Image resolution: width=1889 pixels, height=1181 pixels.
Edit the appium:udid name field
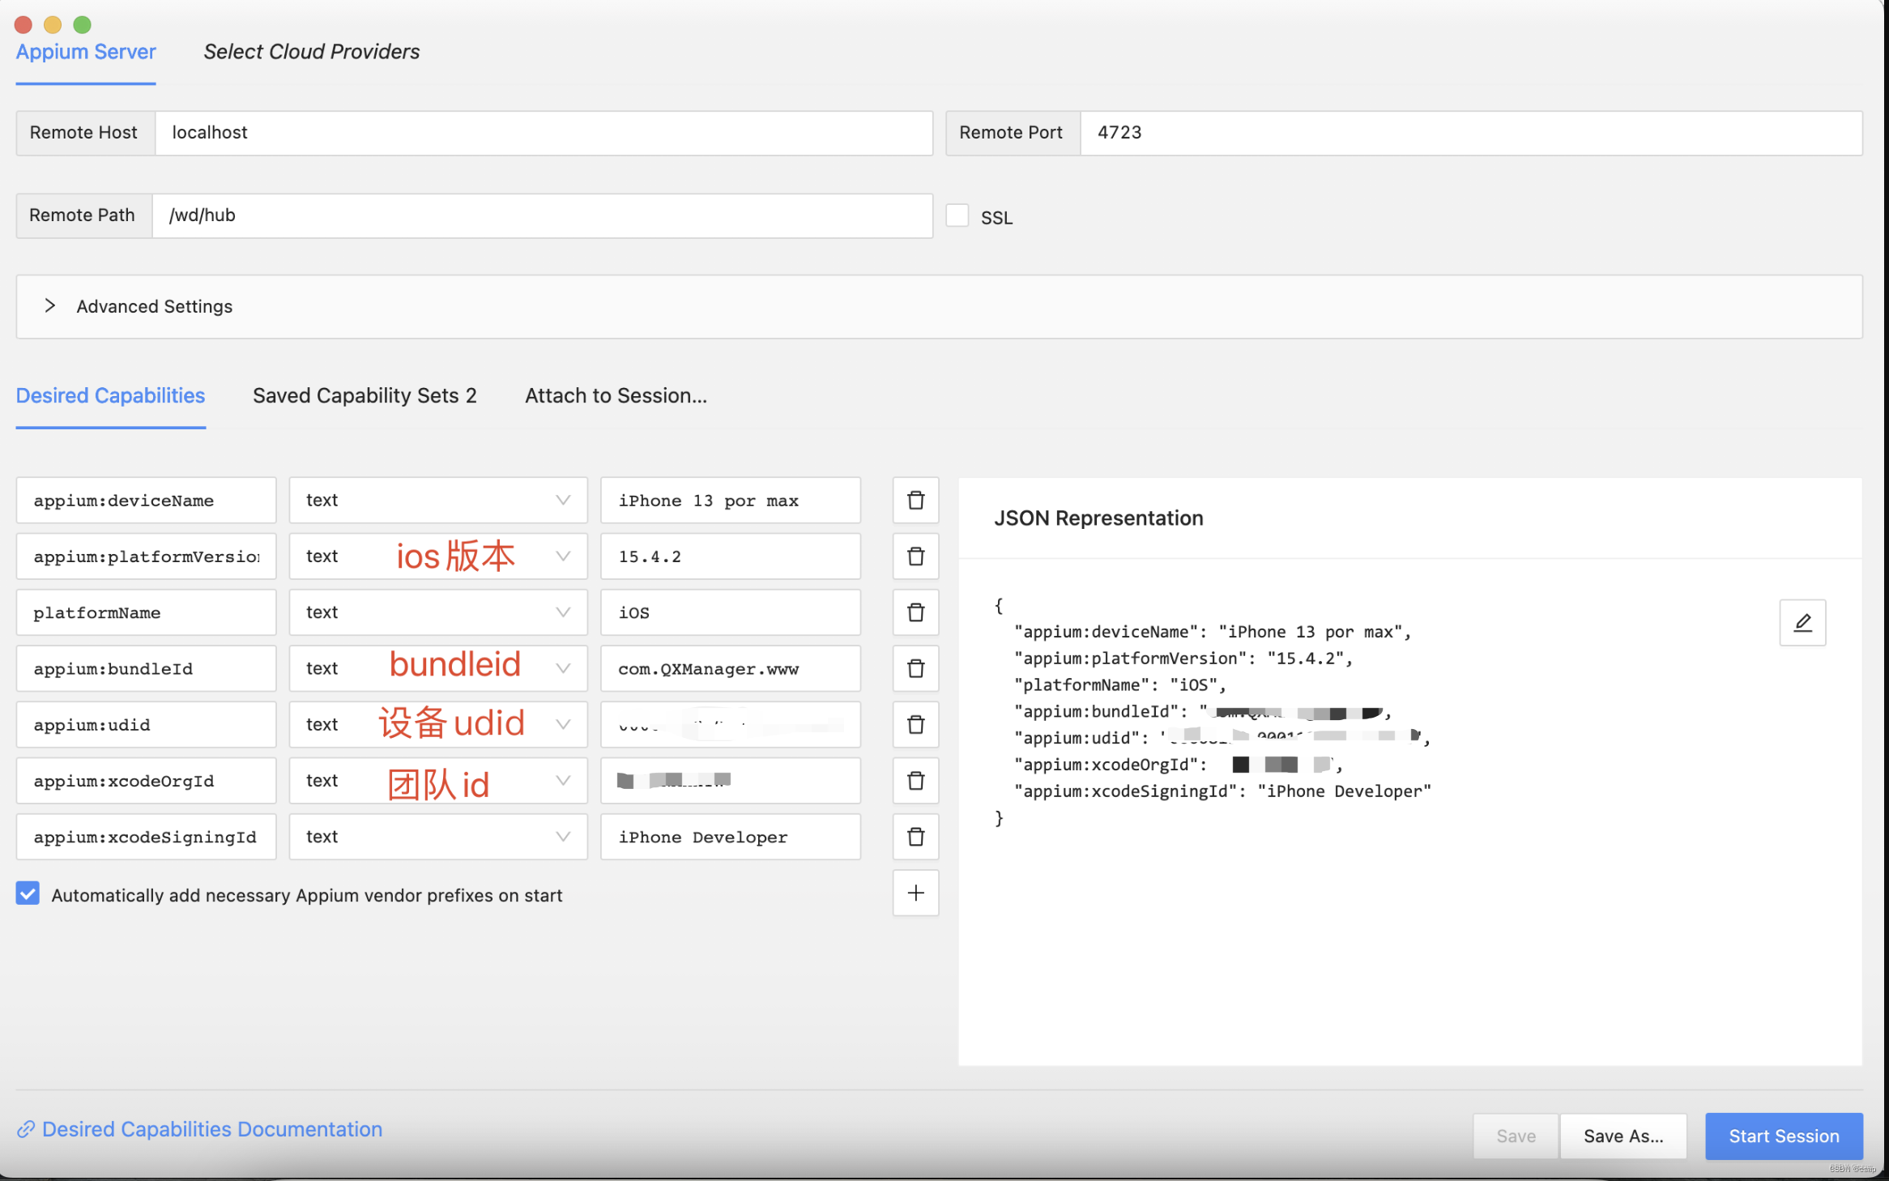pos(146,724)
